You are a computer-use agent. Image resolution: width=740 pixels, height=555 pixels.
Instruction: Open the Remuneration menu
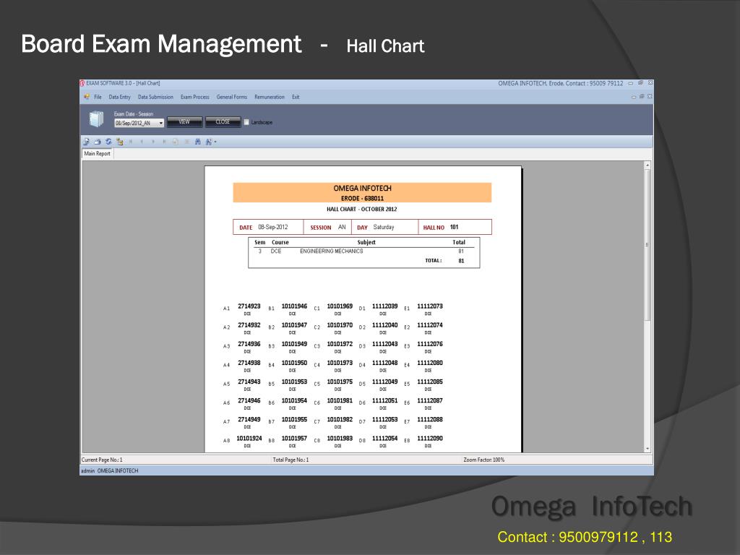[x=270, y=98]
